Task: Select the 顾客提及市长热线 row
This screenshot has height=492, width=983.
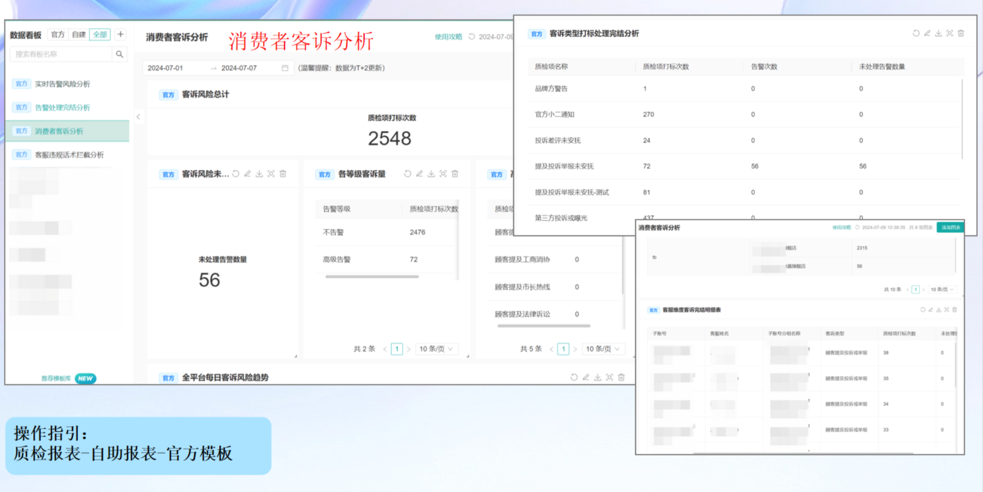Action: [555, 287]
